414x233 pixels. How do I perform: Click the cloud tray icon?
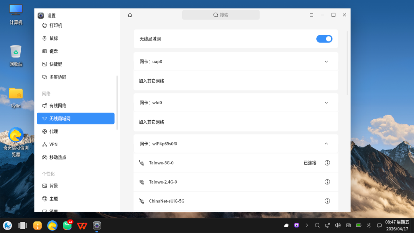(x=286, y=225)
